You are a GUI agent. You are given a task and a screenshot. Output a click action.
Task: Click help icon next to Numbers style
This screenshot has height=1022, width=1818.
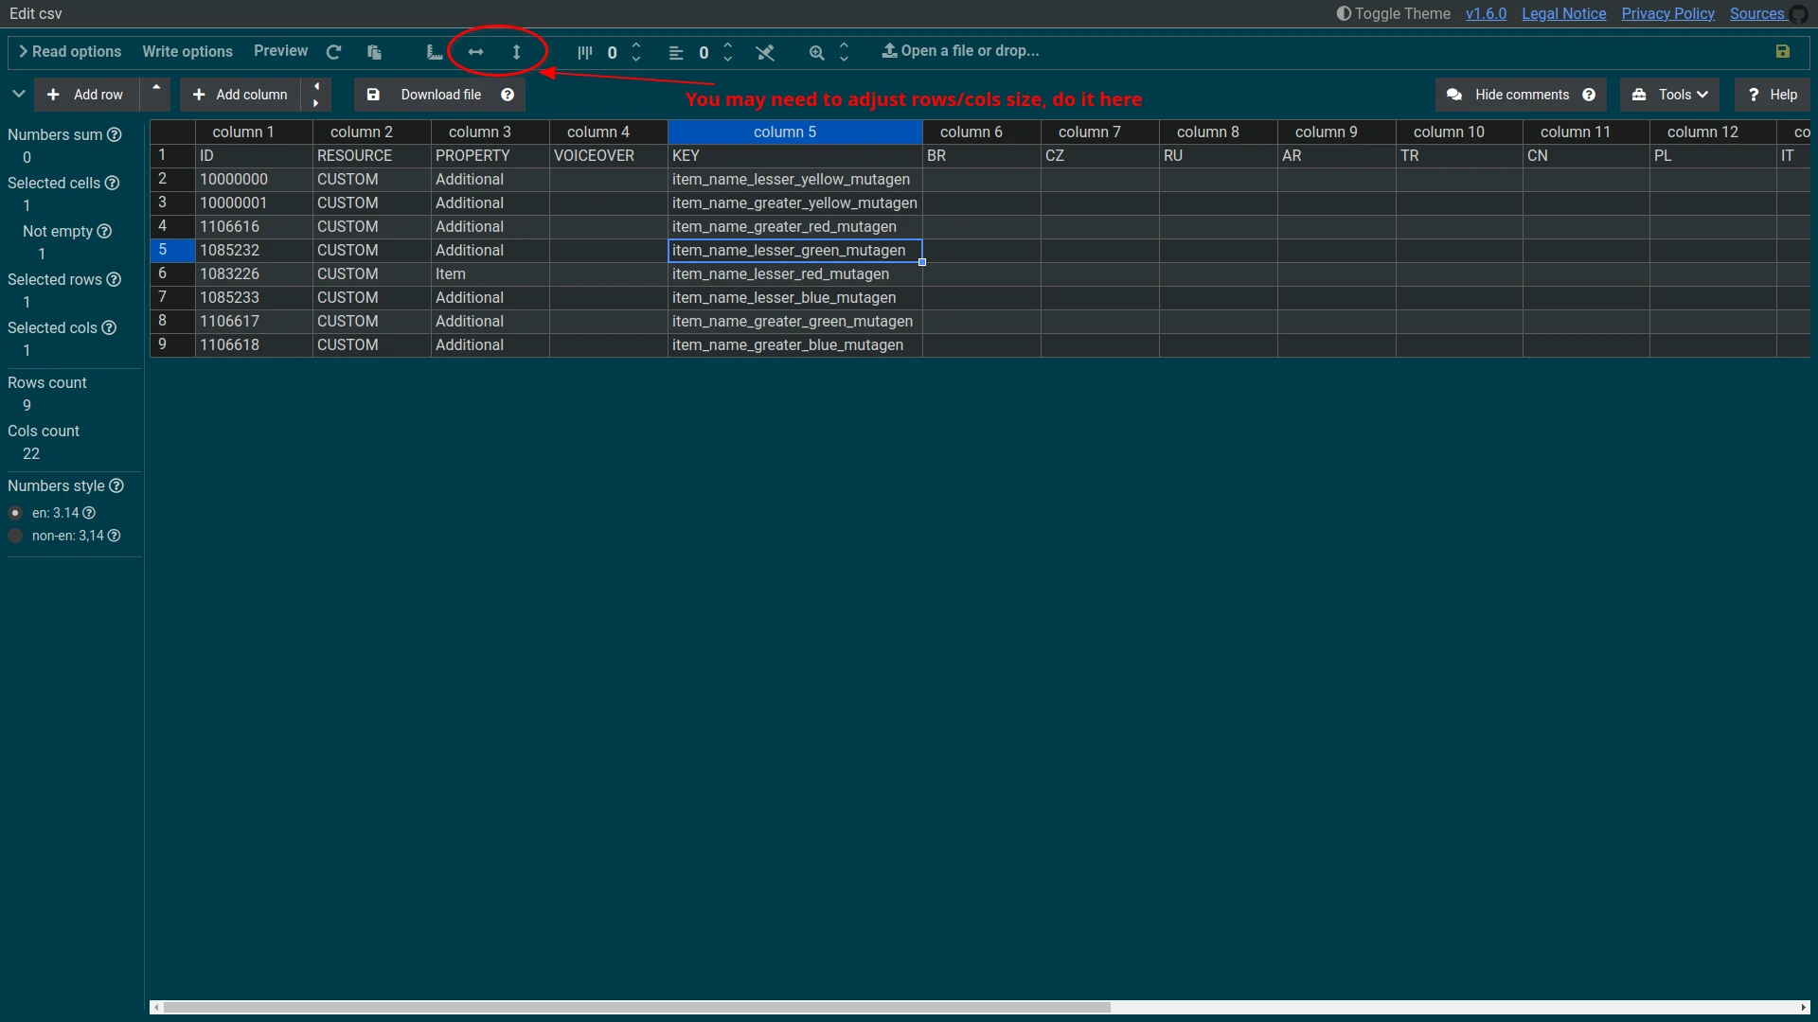click(x=116, y=485)
